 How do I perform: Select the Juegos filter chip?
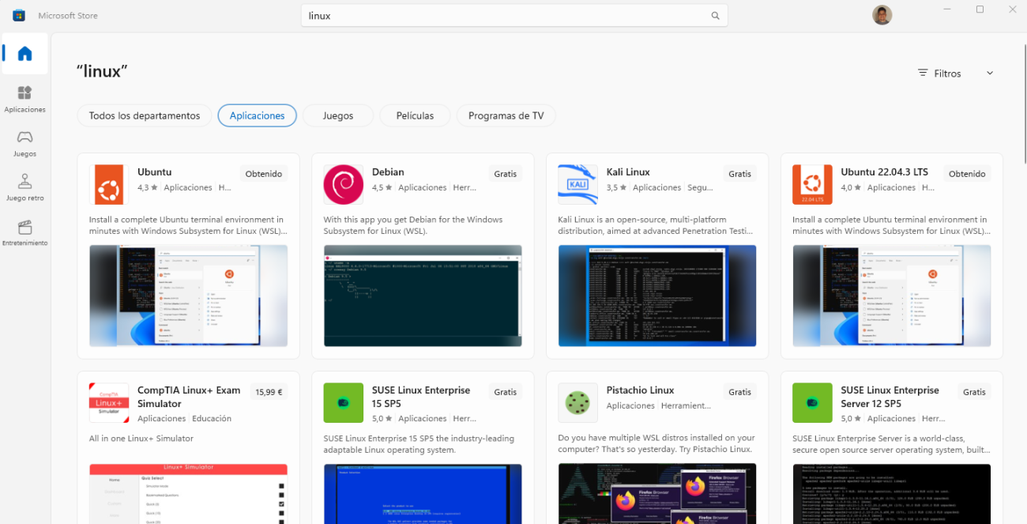338,115
